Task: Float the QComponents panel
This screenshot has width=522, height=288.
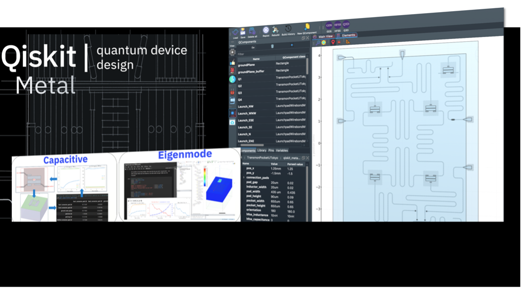Action: [x=303, y=38]
